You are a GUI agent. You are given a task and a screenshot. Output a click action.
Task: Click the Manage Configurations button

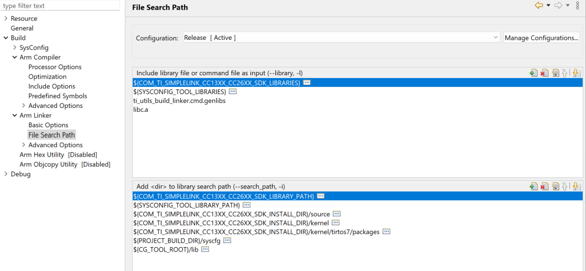(541, 38)
